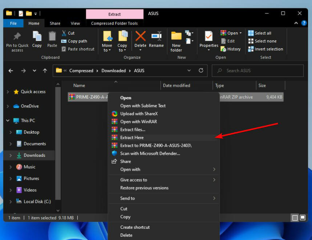This screenshot has width=312, height=240.
Task: Open Desktop in the navigation pane
Action: (32, 132)
